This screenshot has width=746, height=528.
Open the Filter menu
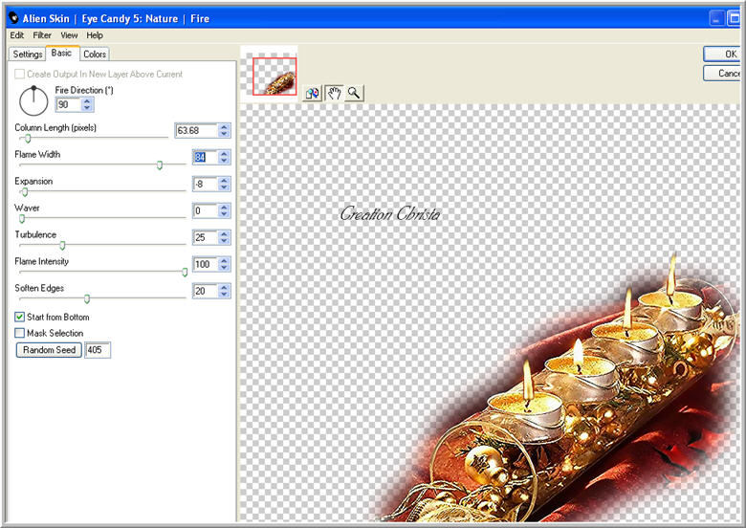(x=42, y=35)
